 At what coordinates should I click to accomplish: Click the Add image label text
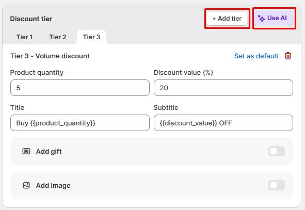coord(53,186)
